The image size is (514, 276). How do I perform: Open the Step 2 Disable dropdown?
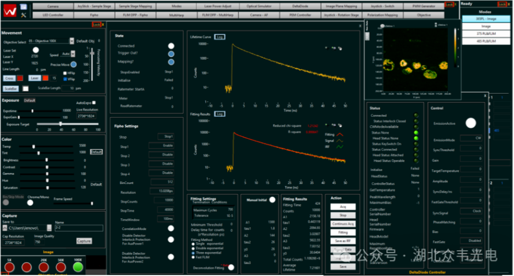click(161, 155)
